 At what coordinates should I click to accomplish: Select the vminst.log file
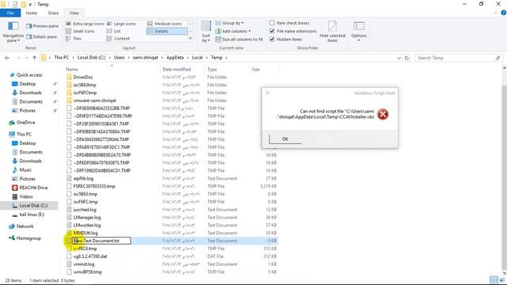[x=84, y=264]
